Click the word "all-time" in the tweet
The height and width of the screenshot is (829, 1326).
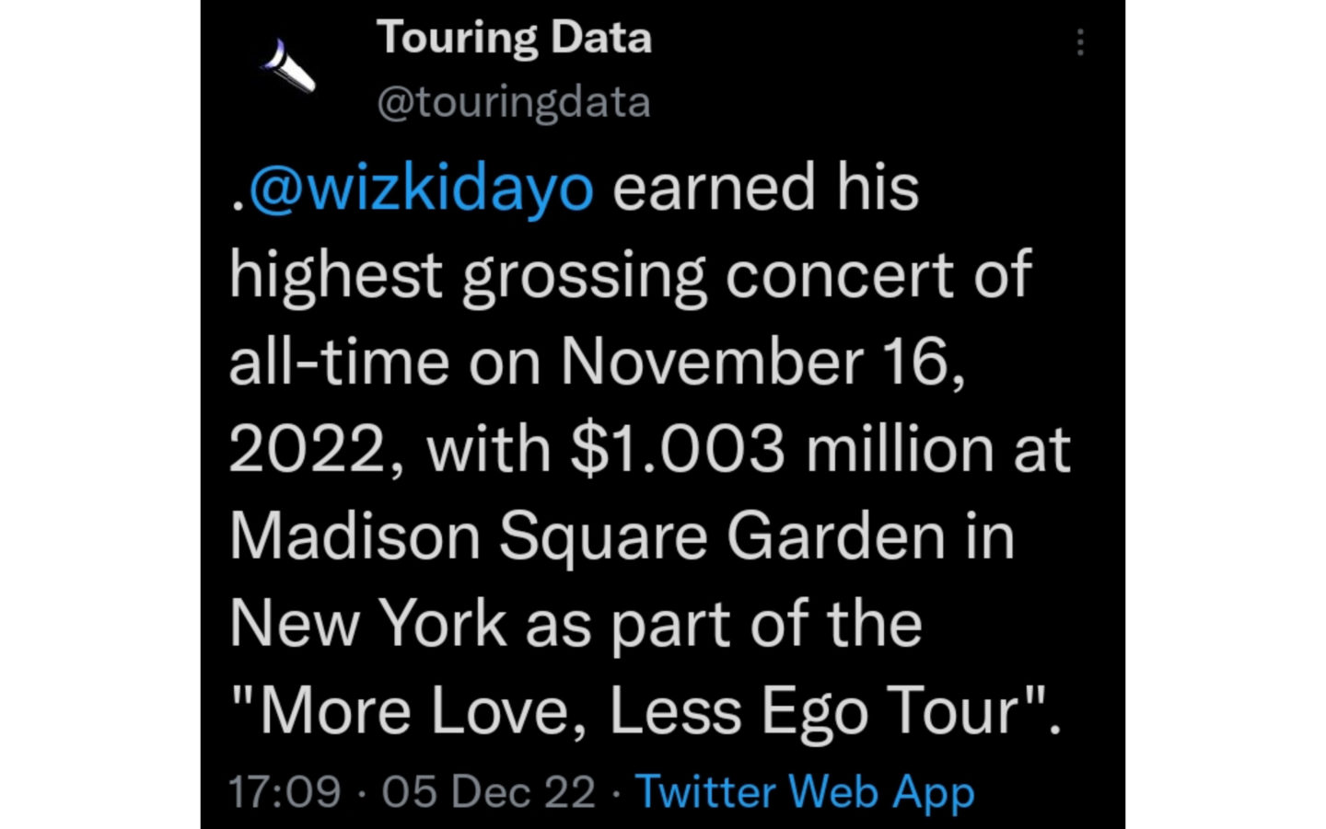(x=339, y=362)
